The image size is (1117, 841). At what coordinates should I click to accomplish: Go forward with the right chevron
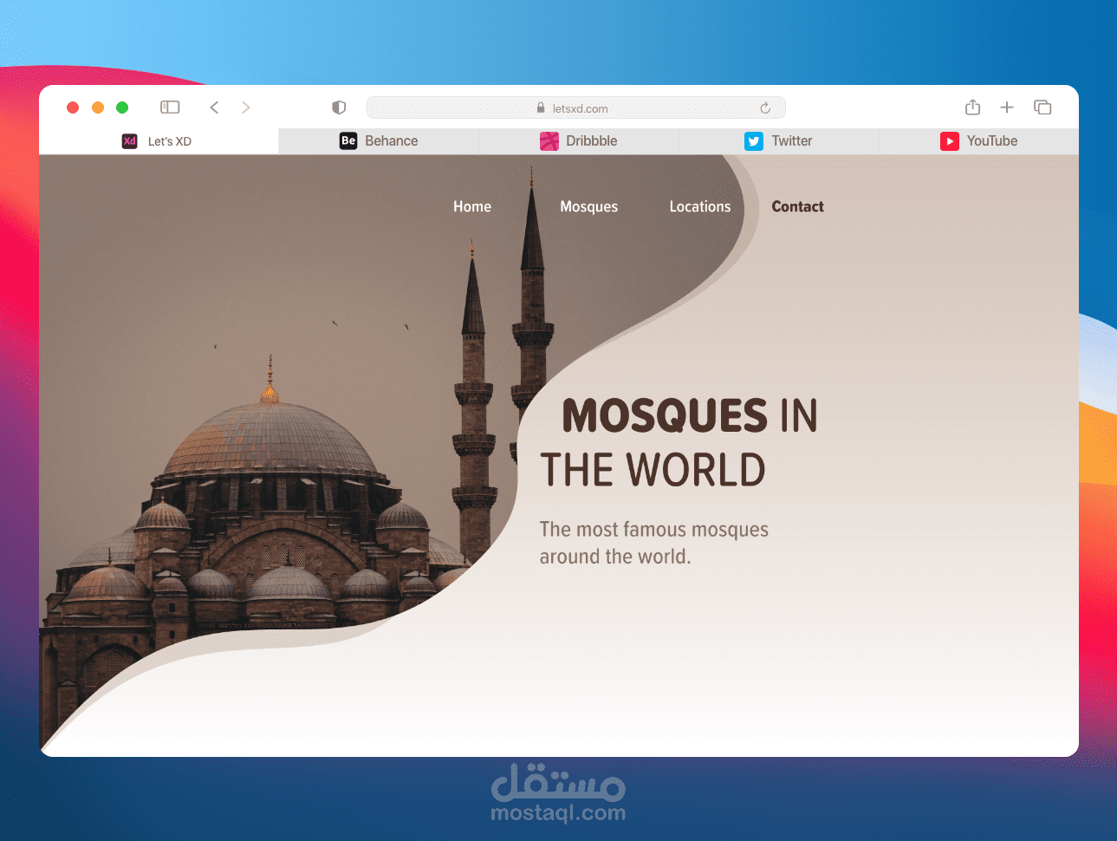[246, 108]
